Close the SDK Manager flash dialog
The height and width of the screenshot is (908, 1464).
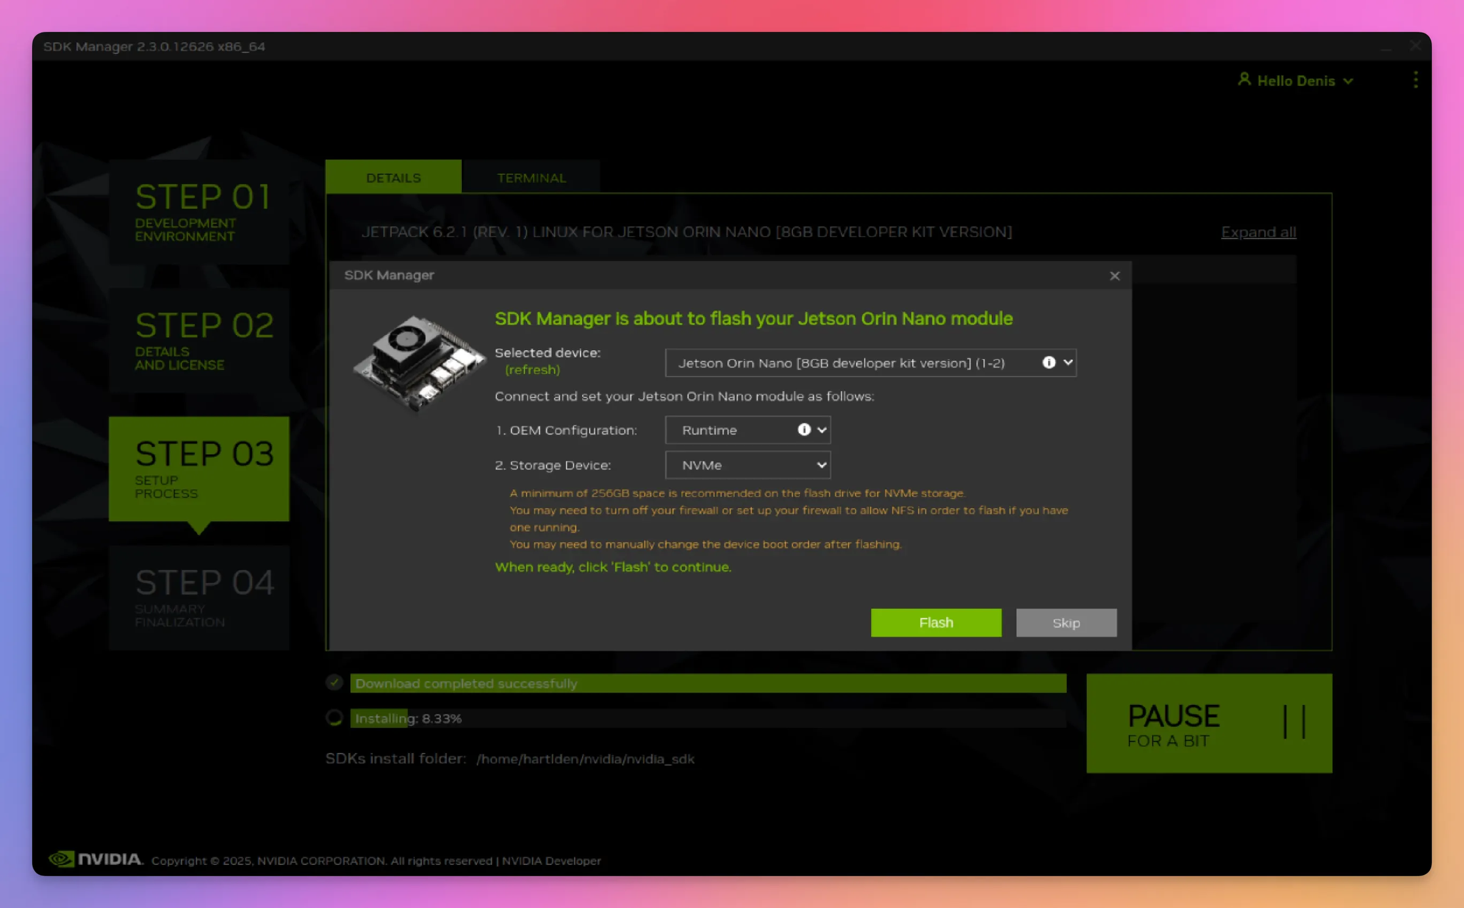[x=1114, y=276]
